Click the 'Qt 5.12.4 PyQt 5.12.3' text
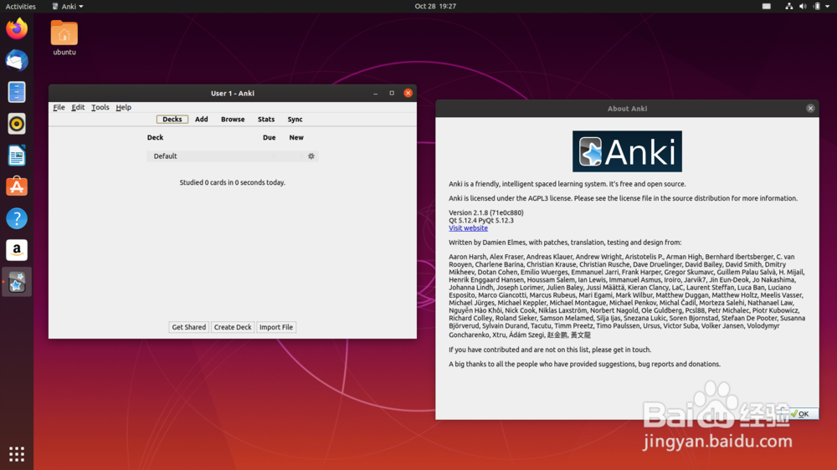This screenshot has width=837, height=470. click(481, 220)
